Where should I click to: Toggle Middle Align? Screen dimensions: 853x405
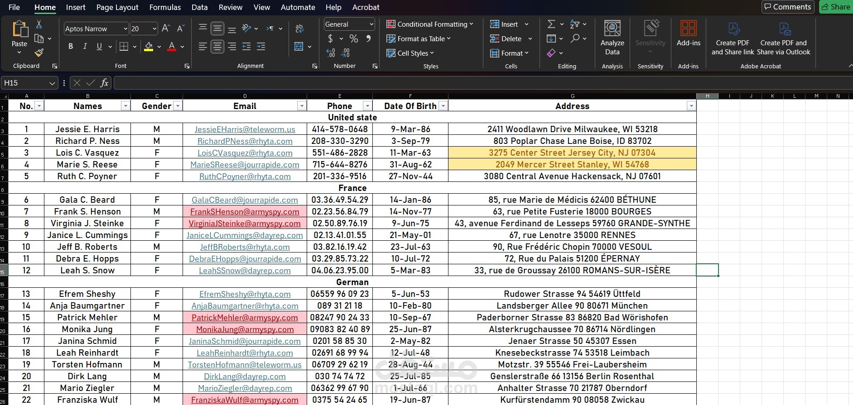pyautogui.click(x=217, y=29)
